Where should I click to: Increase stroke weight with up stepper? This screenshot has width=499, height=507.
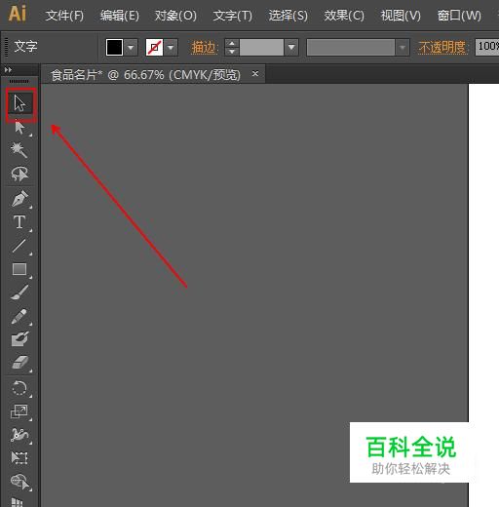[232, 43]
